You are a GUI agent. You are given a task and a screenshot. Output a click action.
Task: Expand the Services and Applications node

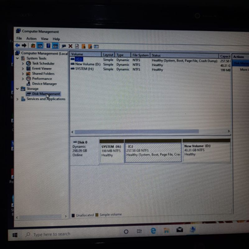point(17,99)
